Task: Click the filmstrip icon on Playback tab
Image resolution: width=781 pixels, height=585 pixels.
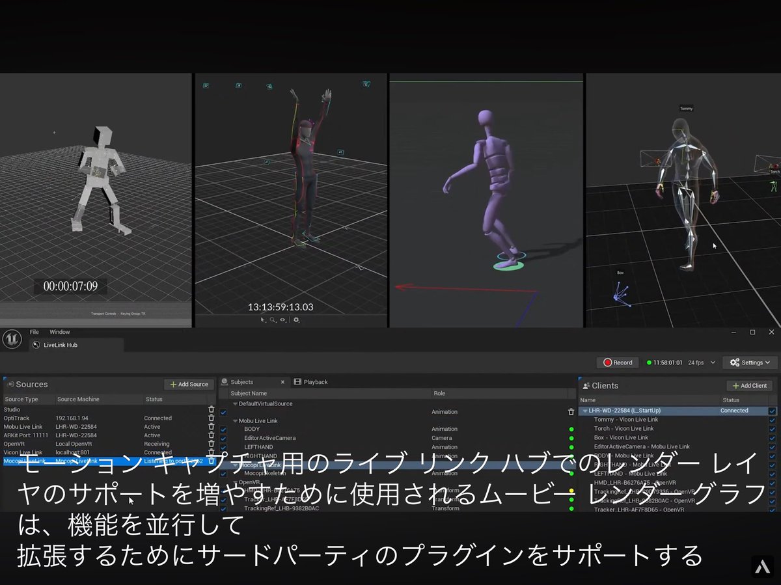Action: point(297,382)
